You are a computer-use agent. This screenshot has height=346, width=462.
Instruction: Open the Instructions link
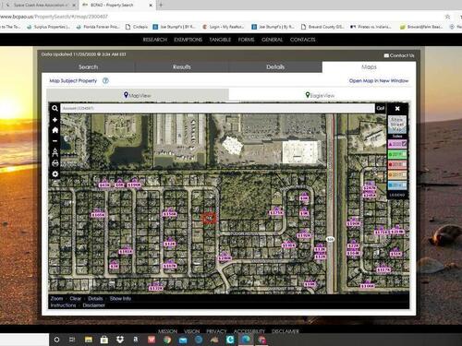pos(63,305)
